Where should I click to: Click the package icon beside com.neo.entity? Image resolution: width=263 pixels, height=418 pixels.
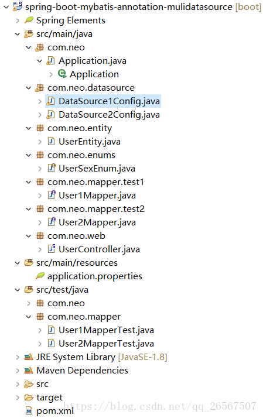[40, 128]
